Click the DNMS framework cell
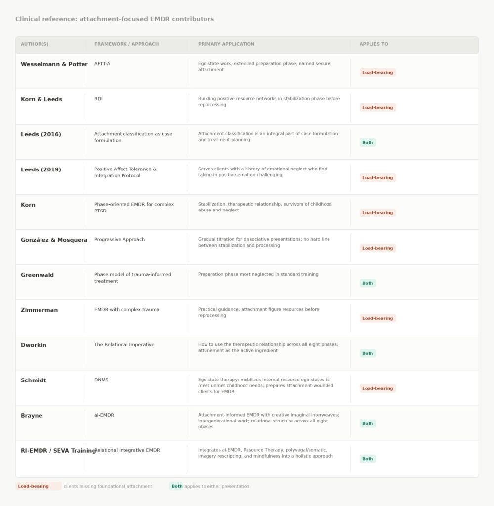Image resolution: width=494 pixels, height=506 pixels. click(101, 380)
